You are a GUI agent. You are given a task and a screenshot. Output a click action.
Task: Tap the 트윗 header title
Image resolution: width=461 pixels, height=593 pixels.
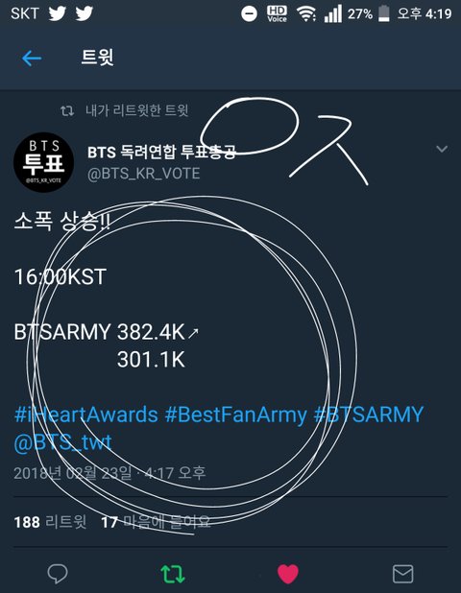pos(97,58)
